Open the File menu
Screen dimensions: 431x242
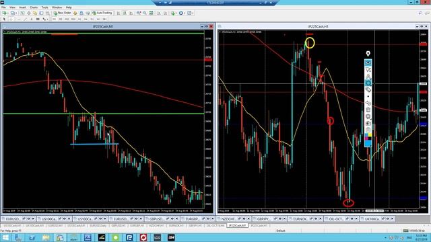click(3, 7)
